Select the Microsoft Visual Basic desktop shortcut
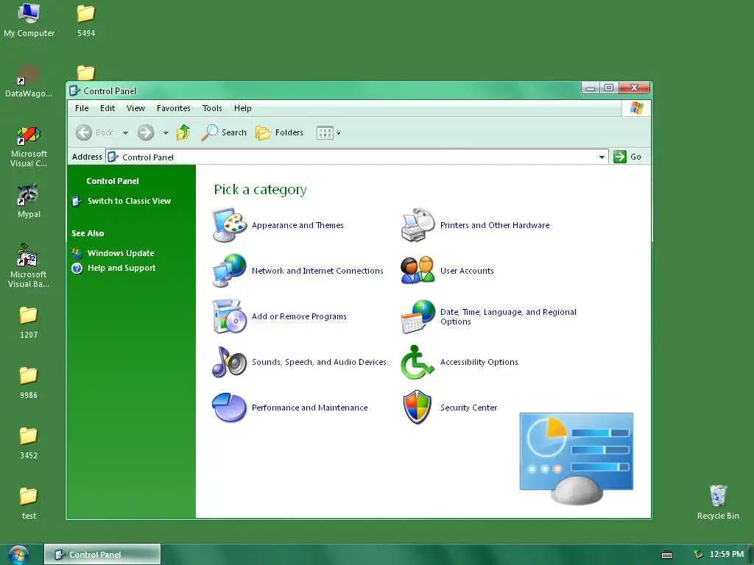The height and width of the screenshot is (565, 754). click(29, 266)
